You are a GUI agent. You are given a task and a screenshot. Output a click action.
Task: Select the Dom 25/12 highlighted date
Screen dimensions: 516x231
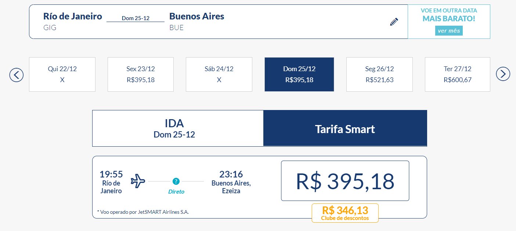click(299, 74)
